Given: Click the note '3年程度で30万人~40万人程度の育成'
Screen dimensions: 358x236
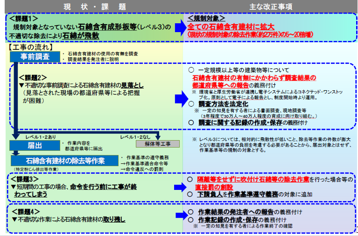Looking at the screenshot, I should point(259,116).
